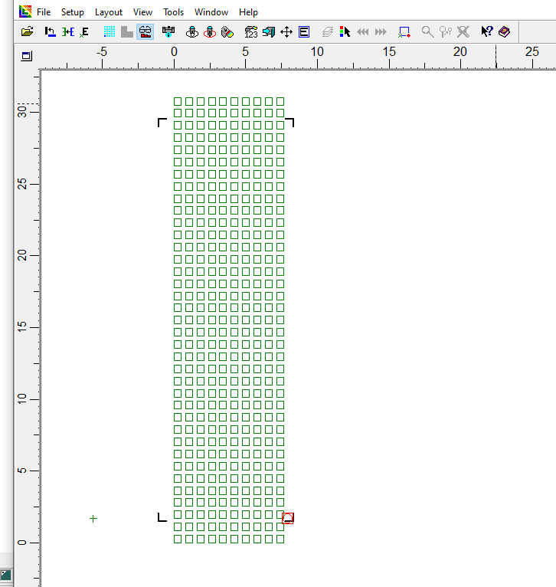
Task: Click the cyan arrow into door icon
Action: 269,32
